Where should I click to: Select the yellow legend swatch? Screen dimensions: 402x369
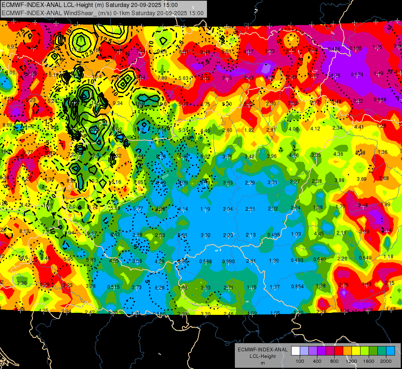[x=356, y=351]
